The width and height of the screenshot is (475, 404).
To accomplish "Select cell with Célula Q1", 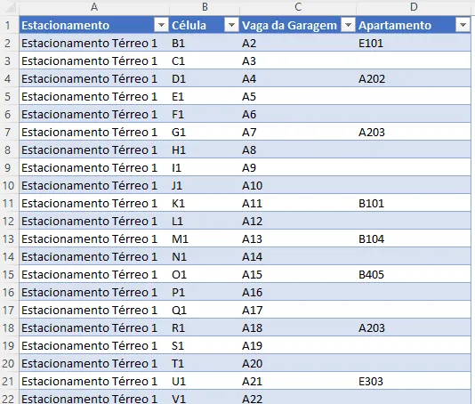I will pyautogui.click(x=205, y=310).
